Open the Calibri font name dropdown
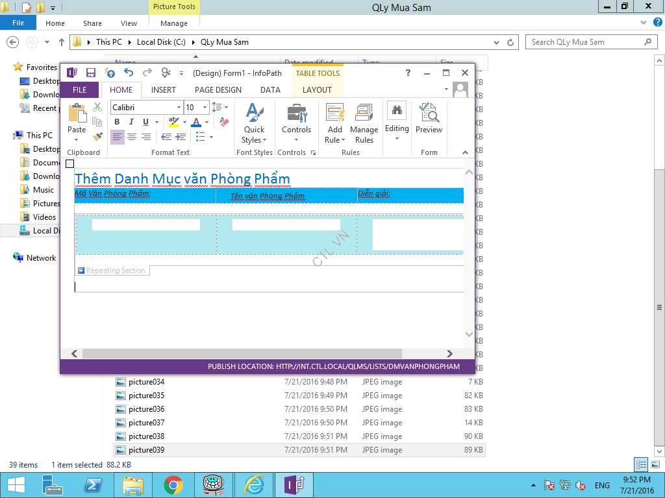This screenshot has width=665, height=498. tap(146, 107)
